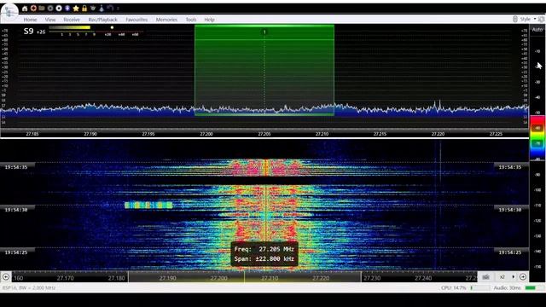Click the left 19:54:30 waterfall timestamp
Screen dimensions: 546x307
click(16, 210)
